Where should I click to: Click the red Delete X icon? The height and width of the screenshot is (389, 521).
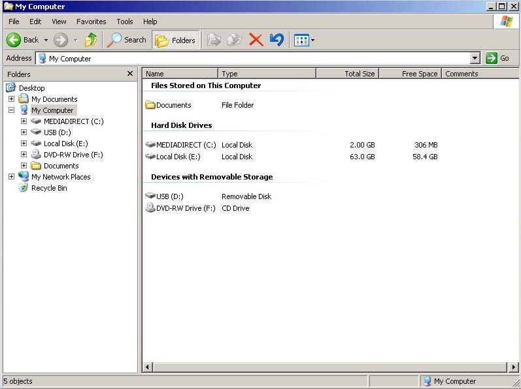point(256,40)
